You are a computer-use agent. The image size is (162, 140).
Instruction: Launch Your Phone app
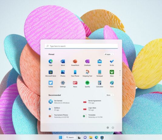[x=75, y=73]
